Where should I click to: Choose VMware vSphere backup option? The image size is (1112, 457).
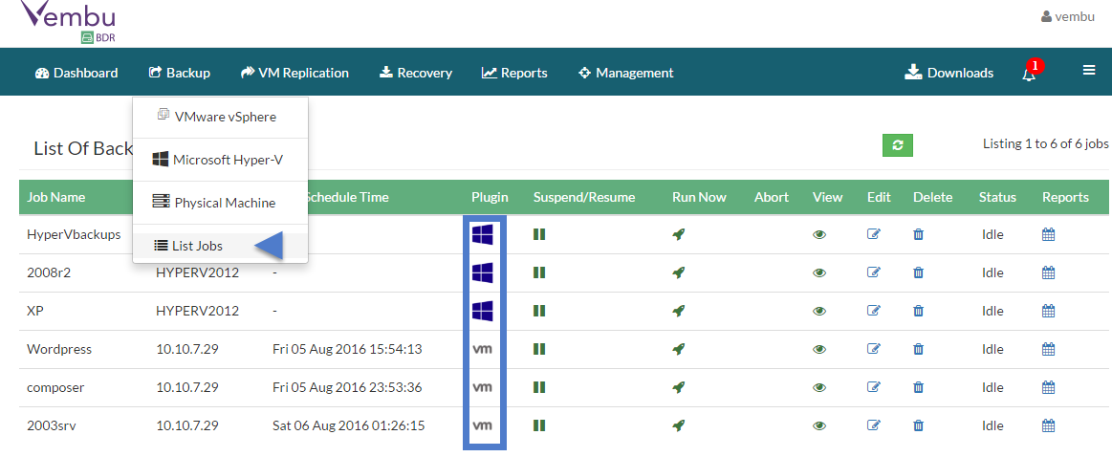point(221,117)
